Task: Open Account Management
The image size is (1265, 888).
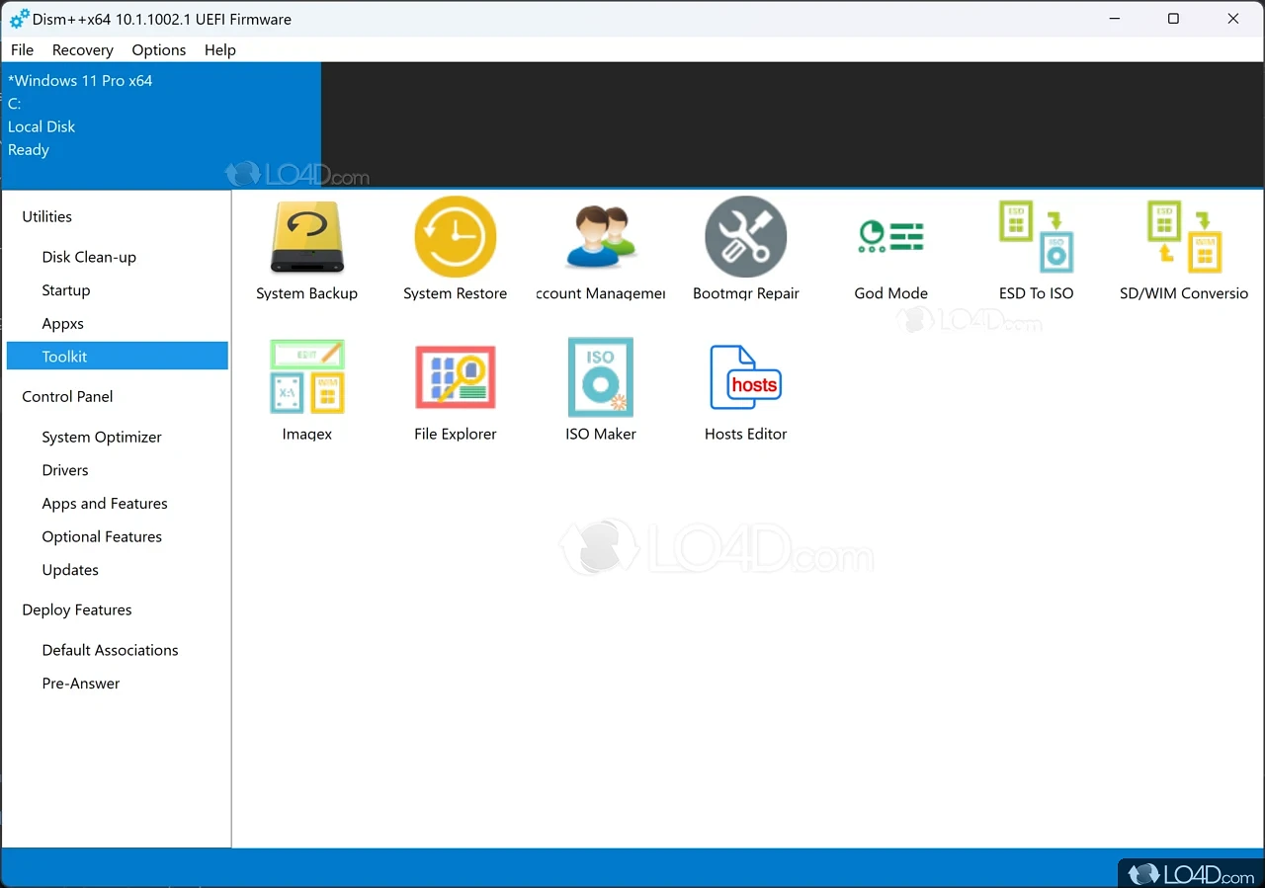Action: tap(600, 247)
